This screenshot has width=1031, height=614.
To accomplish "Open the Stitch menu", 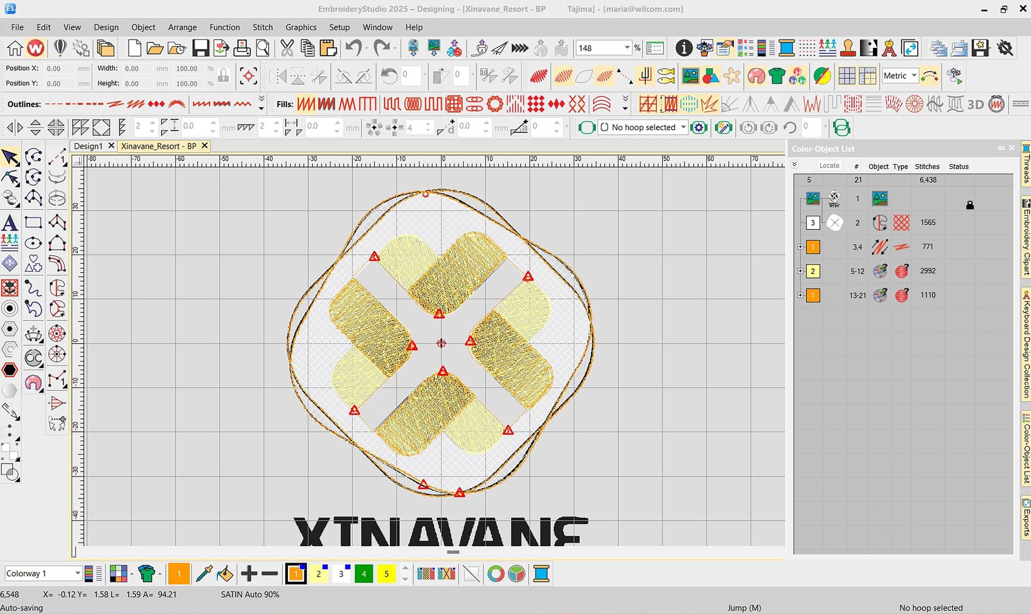I will tap(262, 27).
